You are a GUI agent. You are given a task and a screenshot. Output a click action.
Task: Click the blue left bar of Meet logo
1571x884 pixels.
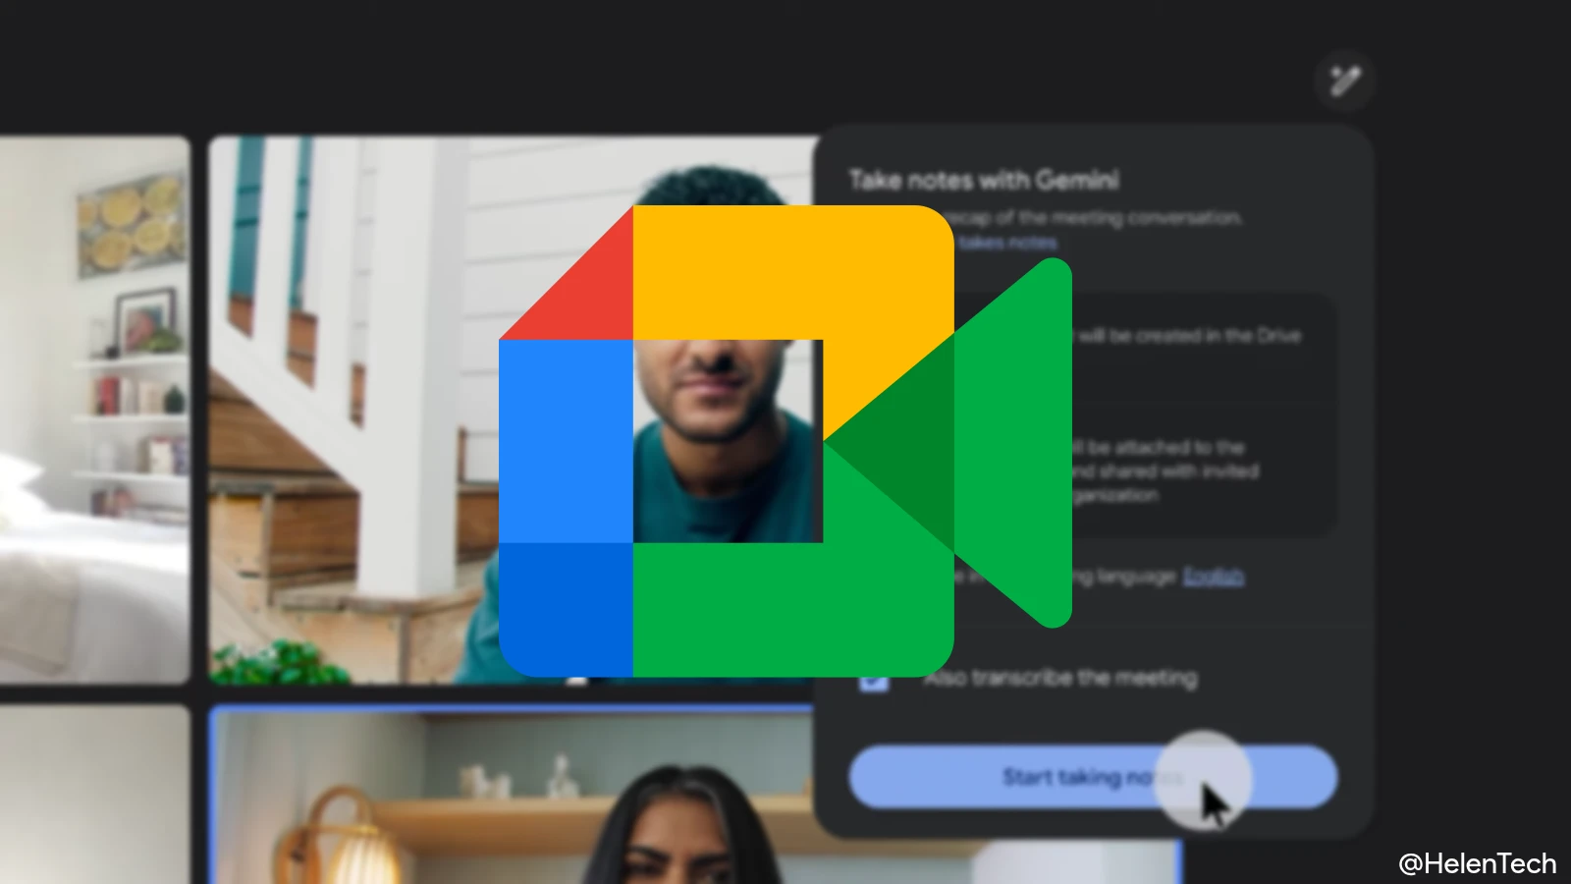pos(565,442)
